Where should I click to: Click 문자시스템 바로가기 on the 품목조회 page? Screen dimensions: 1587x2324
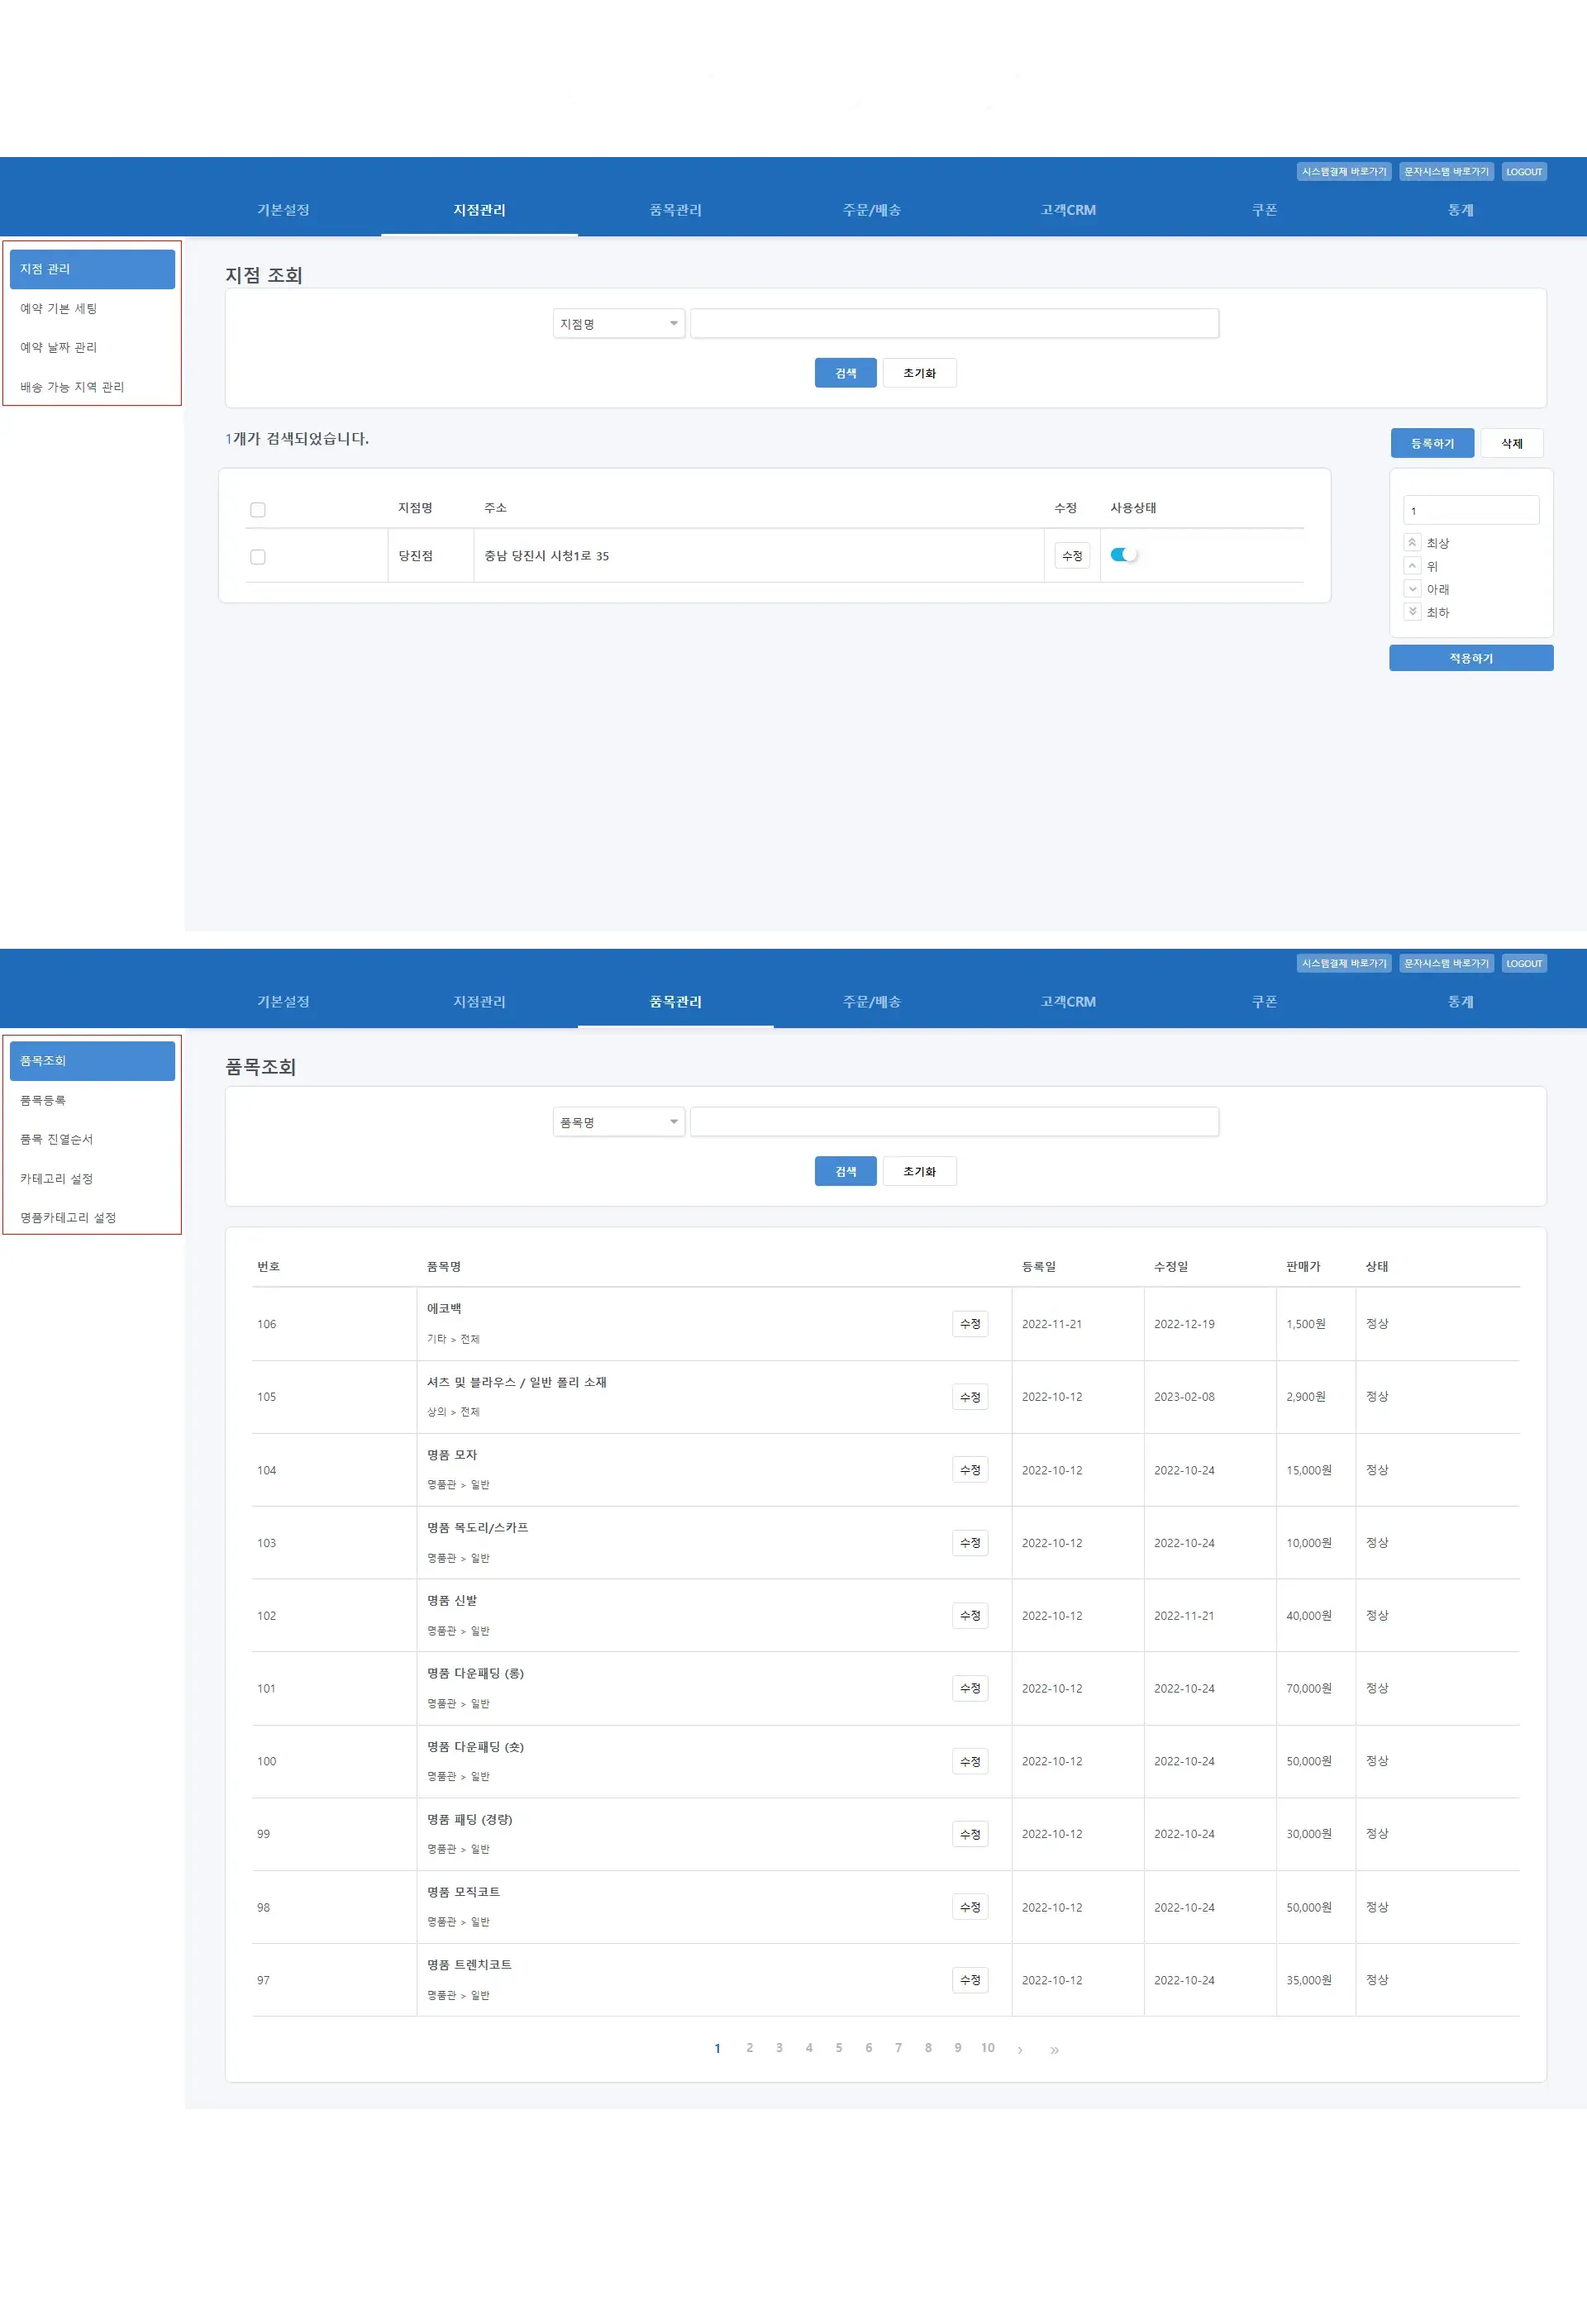[x=1446, y=964]
